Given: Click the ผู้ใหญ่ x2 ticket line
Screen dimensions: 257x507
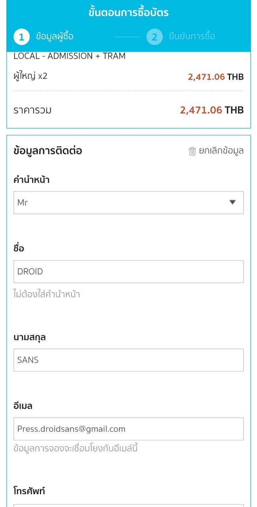Looking at the screenshot, I should click(x=30, y=76).
